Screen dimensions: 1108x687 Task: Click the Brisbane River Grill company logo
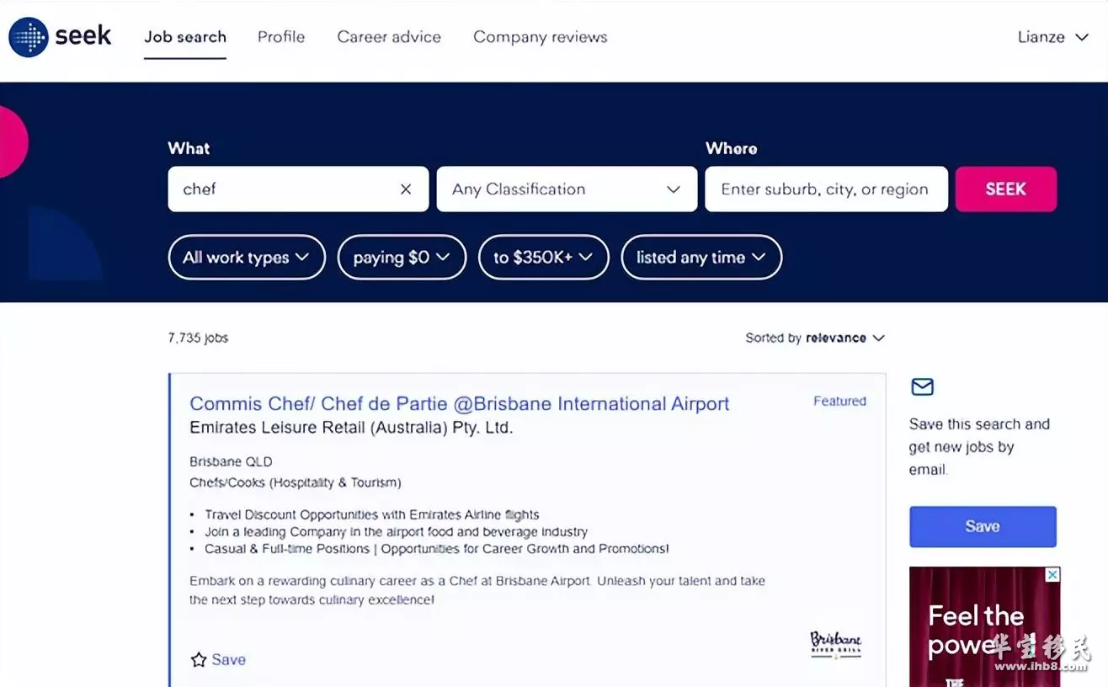coord(835,644)
